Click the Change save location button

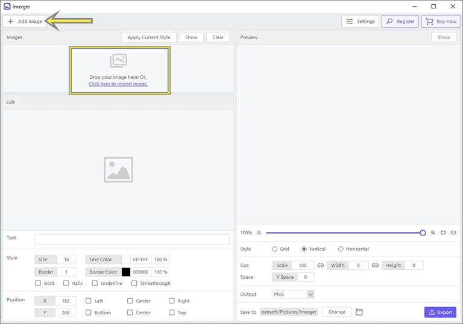click(336, 312)
